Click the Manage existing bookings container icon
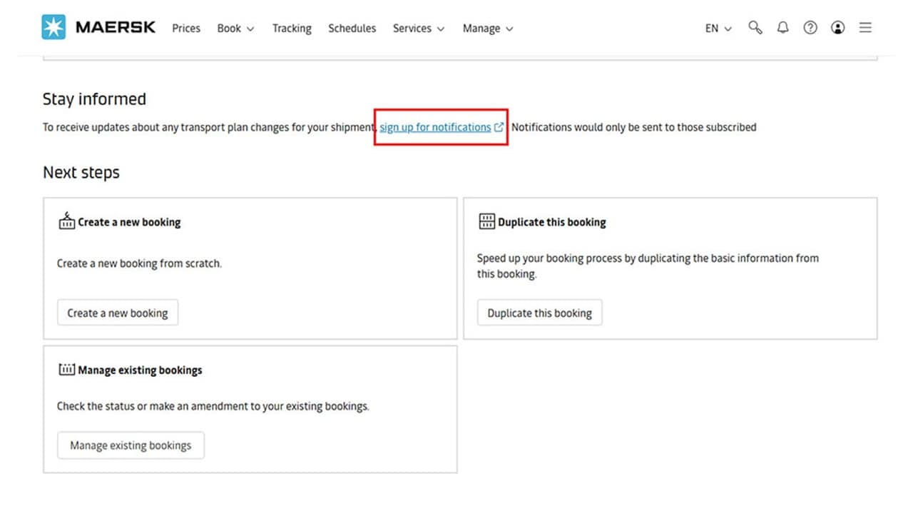Viewport: 913px width, 514px height. pos(66,370)
